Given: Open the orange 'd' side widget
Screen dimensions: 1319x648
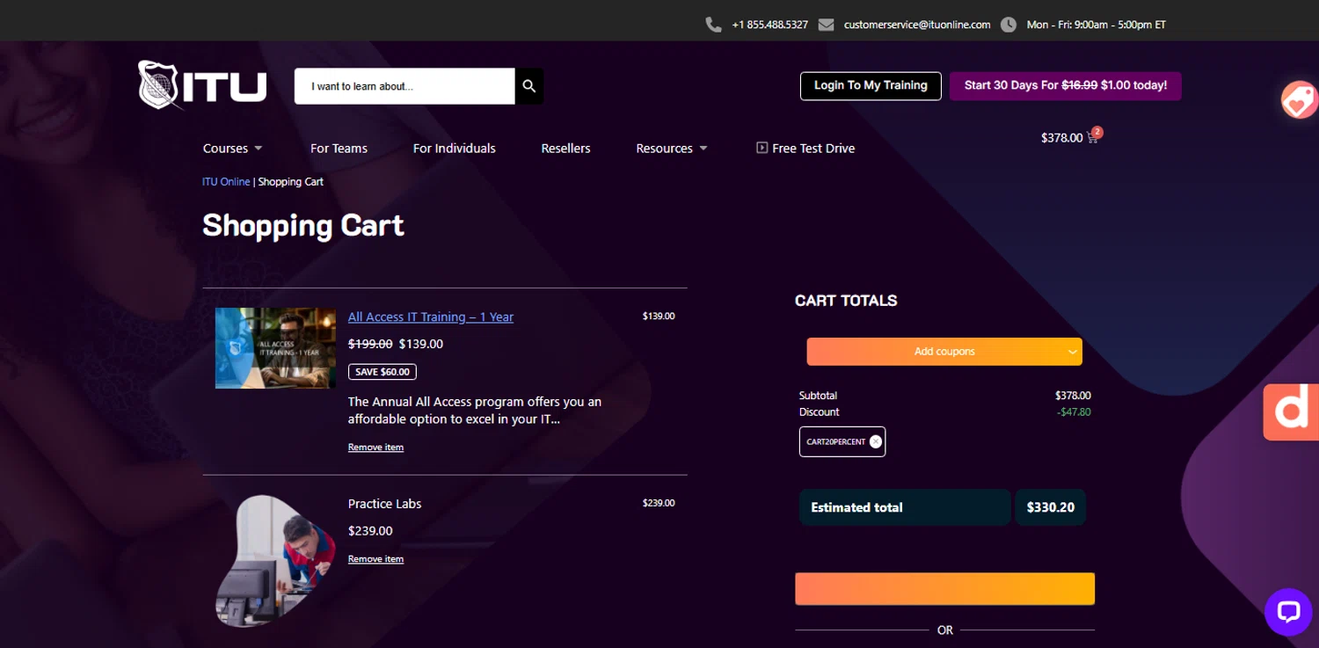Looking at the screenshot, I should point(1291,411).
